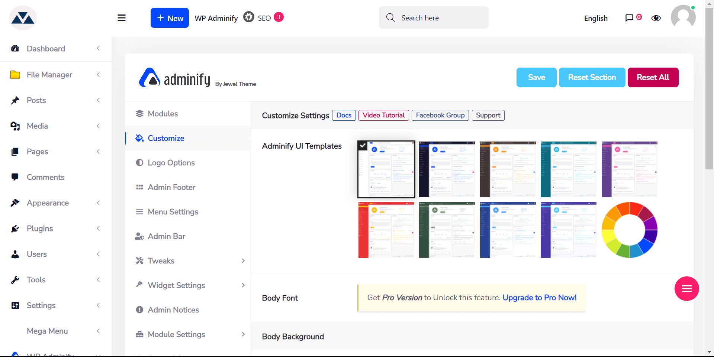Expand the Widget Settings section arrow
714x357 pixels.
point(243,285)
